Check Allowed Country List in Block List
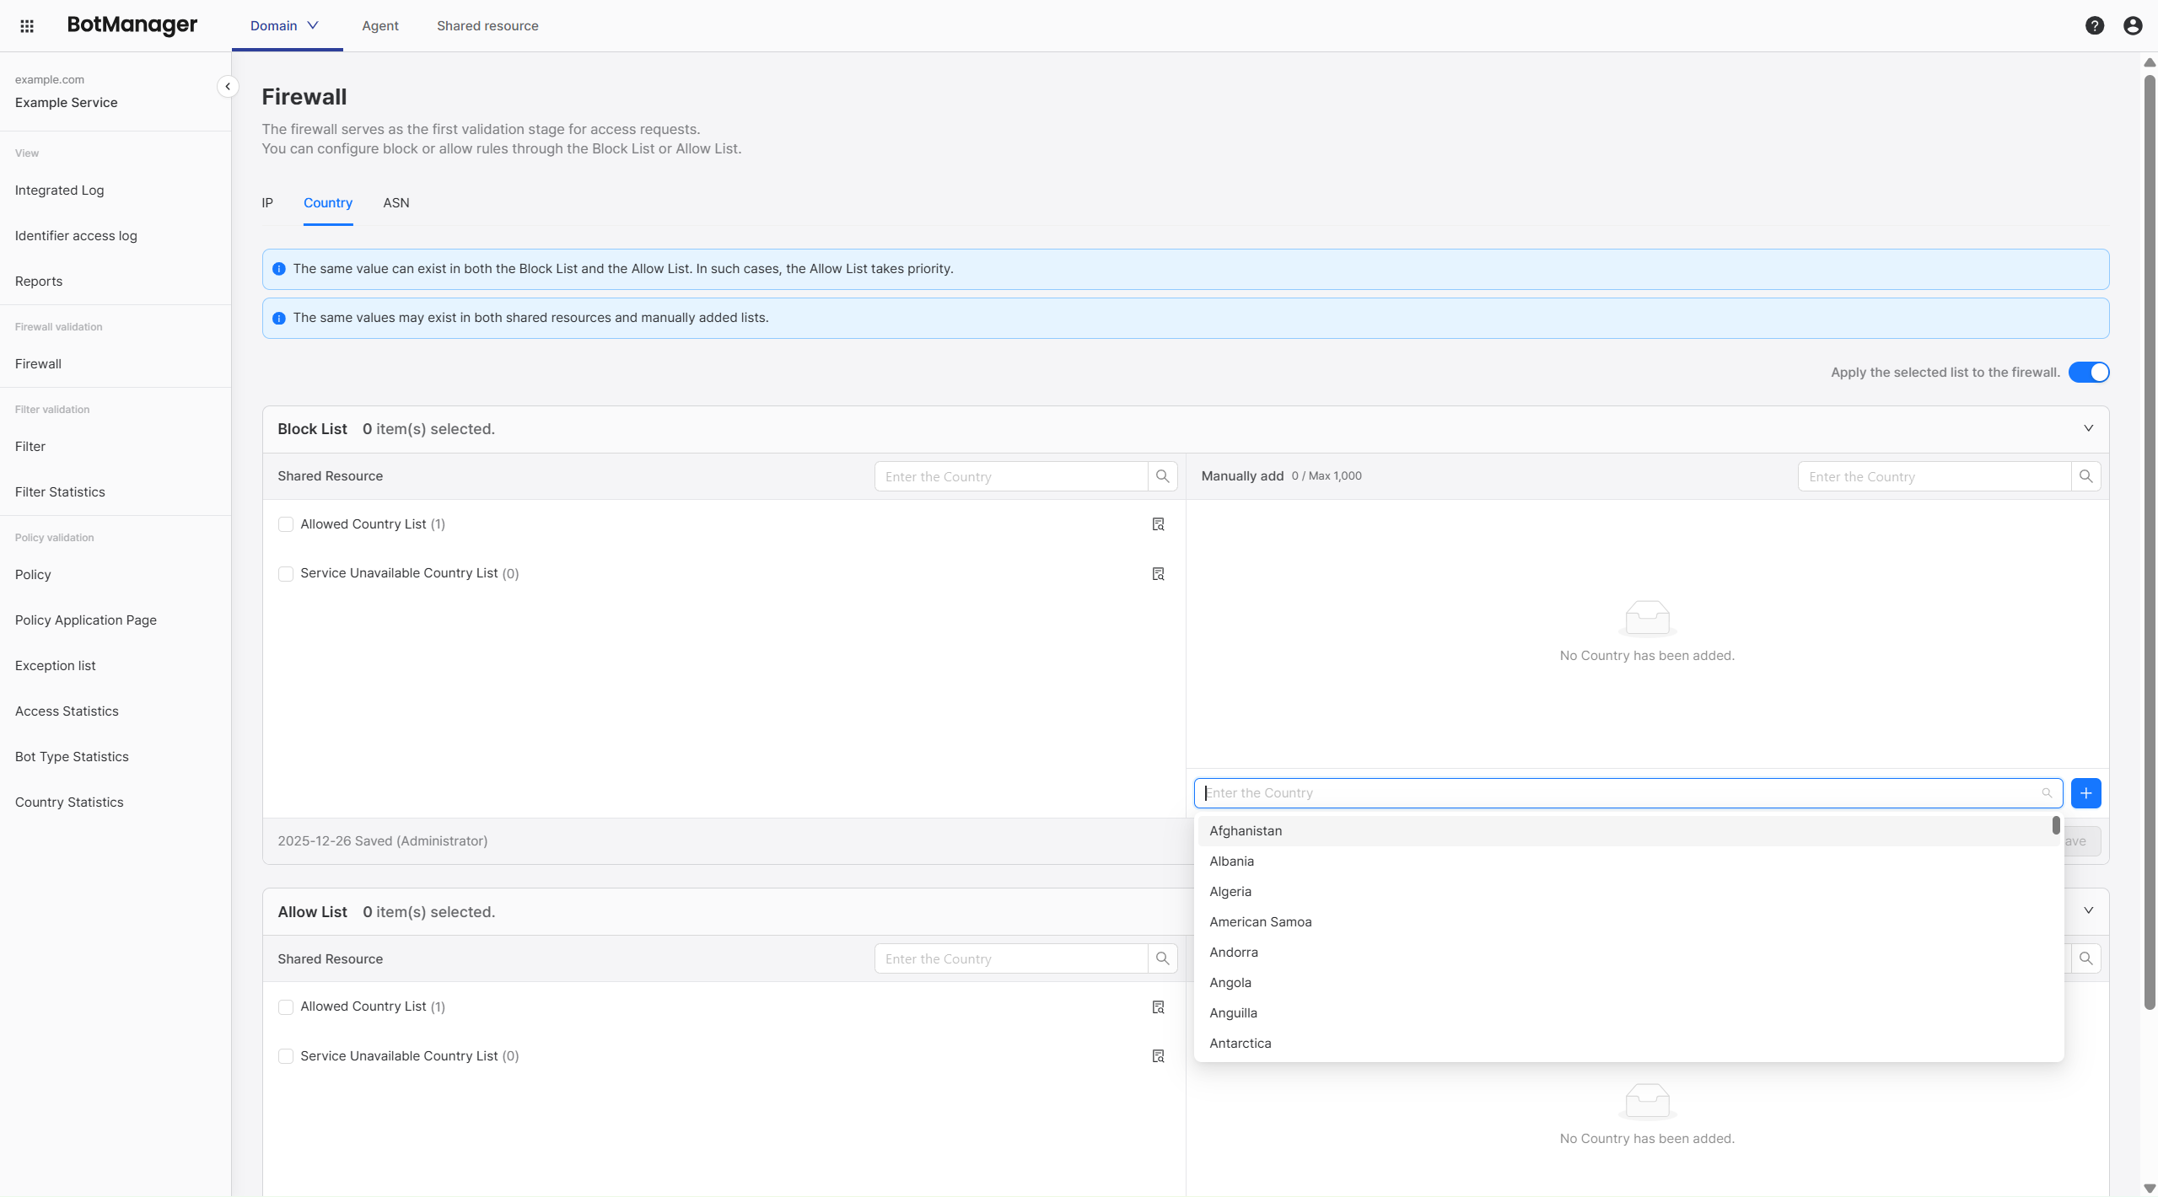Screen dimensions: 2158x1197 286,524
